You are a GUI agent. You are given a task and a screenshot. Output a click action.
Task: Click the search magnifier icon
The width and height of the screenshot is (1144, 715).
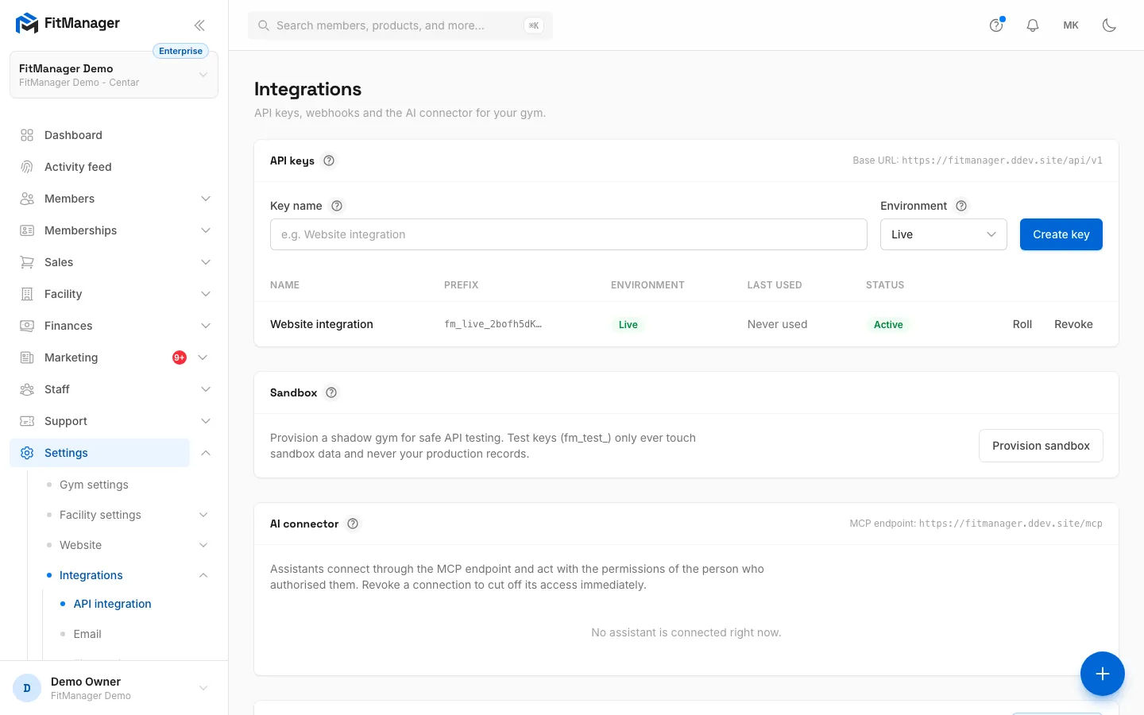coord(264,25)
